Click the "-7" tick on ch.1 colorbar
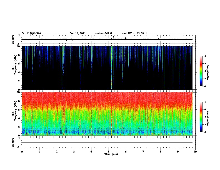The height and width of the screenshot is (170, 220). [205, 86]
